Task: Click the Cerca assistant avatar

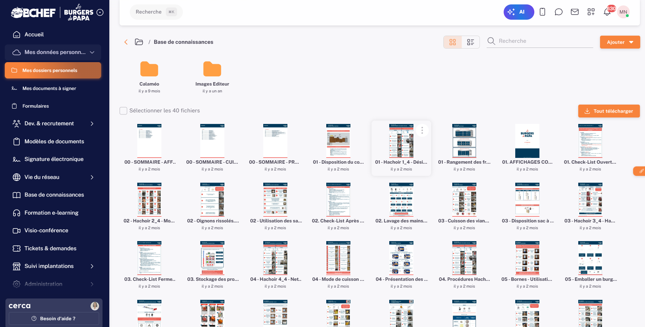Action: pos(95,306)
